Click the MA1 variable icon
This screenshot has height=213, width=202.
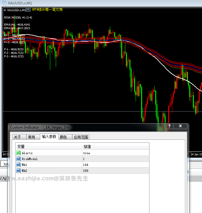(x=18, y=165)
